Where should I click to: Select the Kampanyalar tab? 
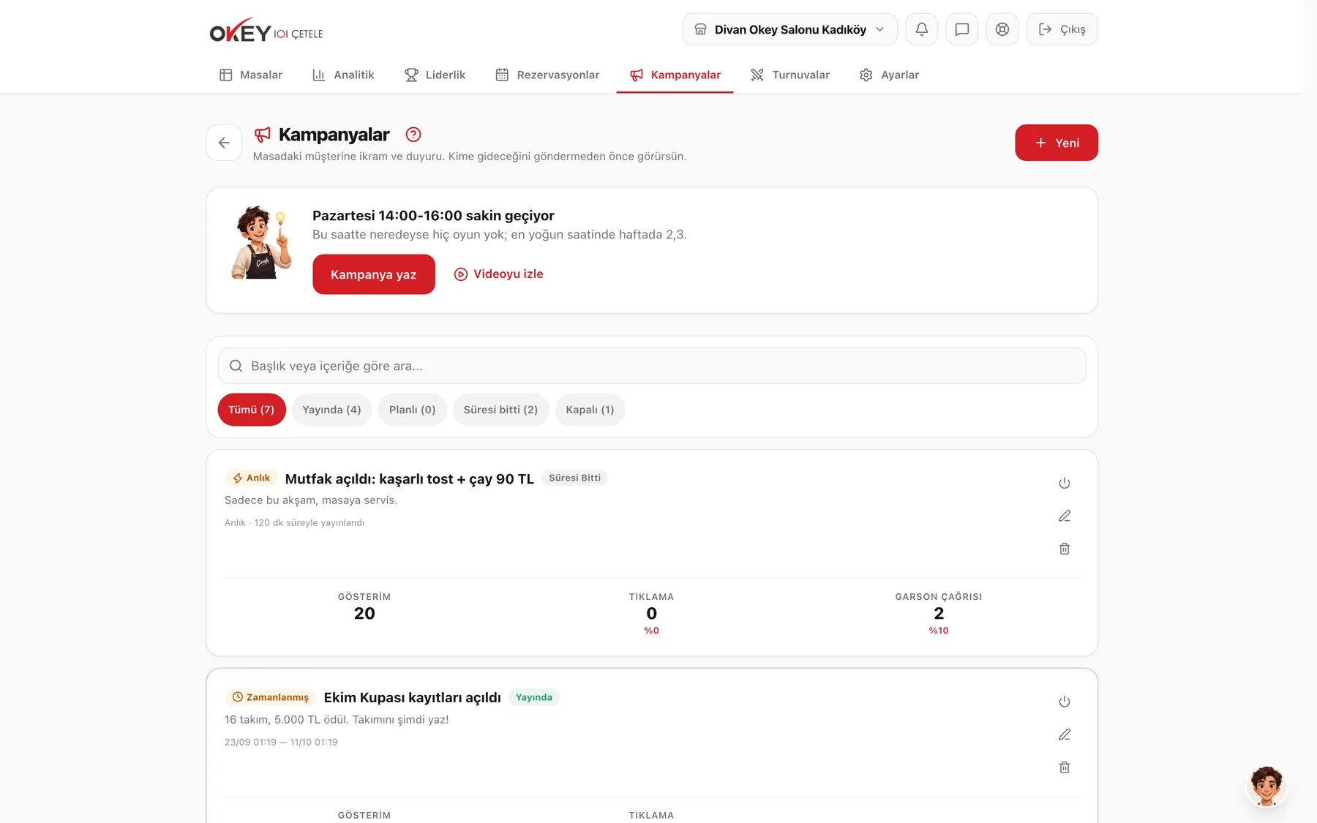[x=675, y=75]
